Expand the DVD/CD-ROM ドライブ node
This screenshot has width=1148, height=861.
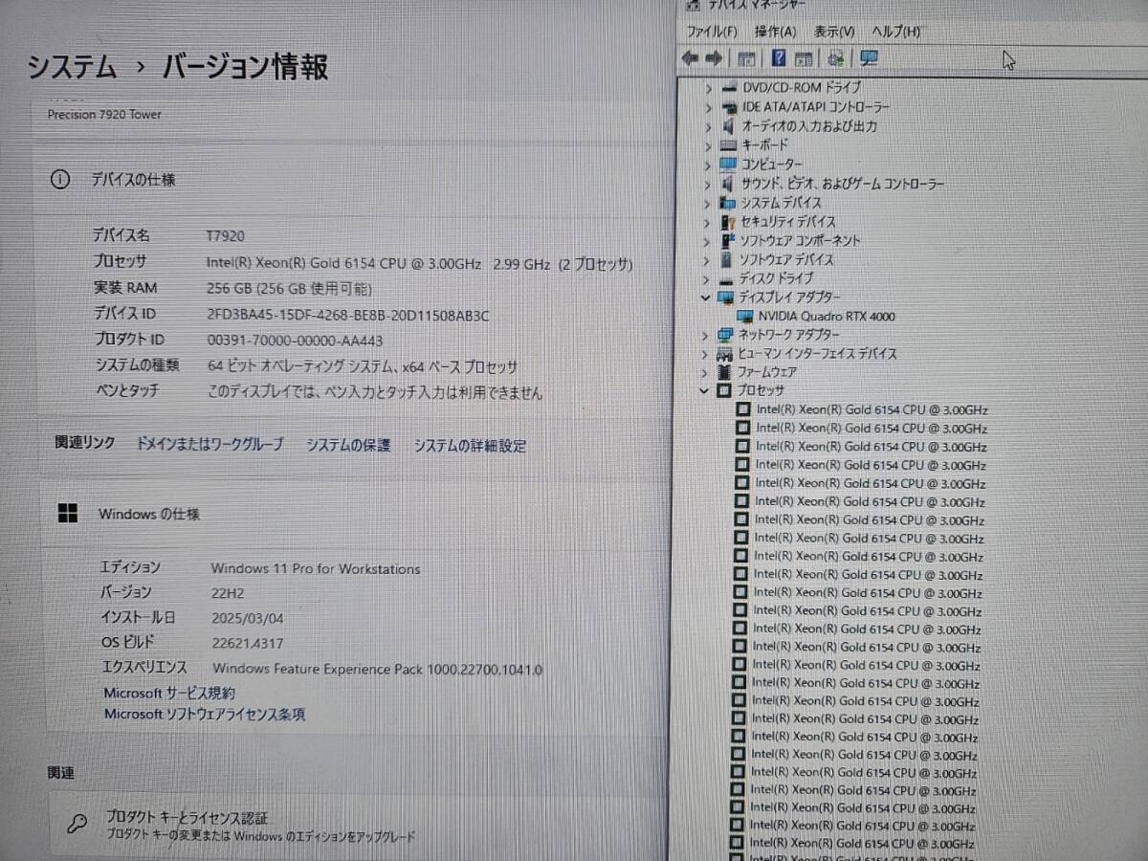tap(708, 87)
